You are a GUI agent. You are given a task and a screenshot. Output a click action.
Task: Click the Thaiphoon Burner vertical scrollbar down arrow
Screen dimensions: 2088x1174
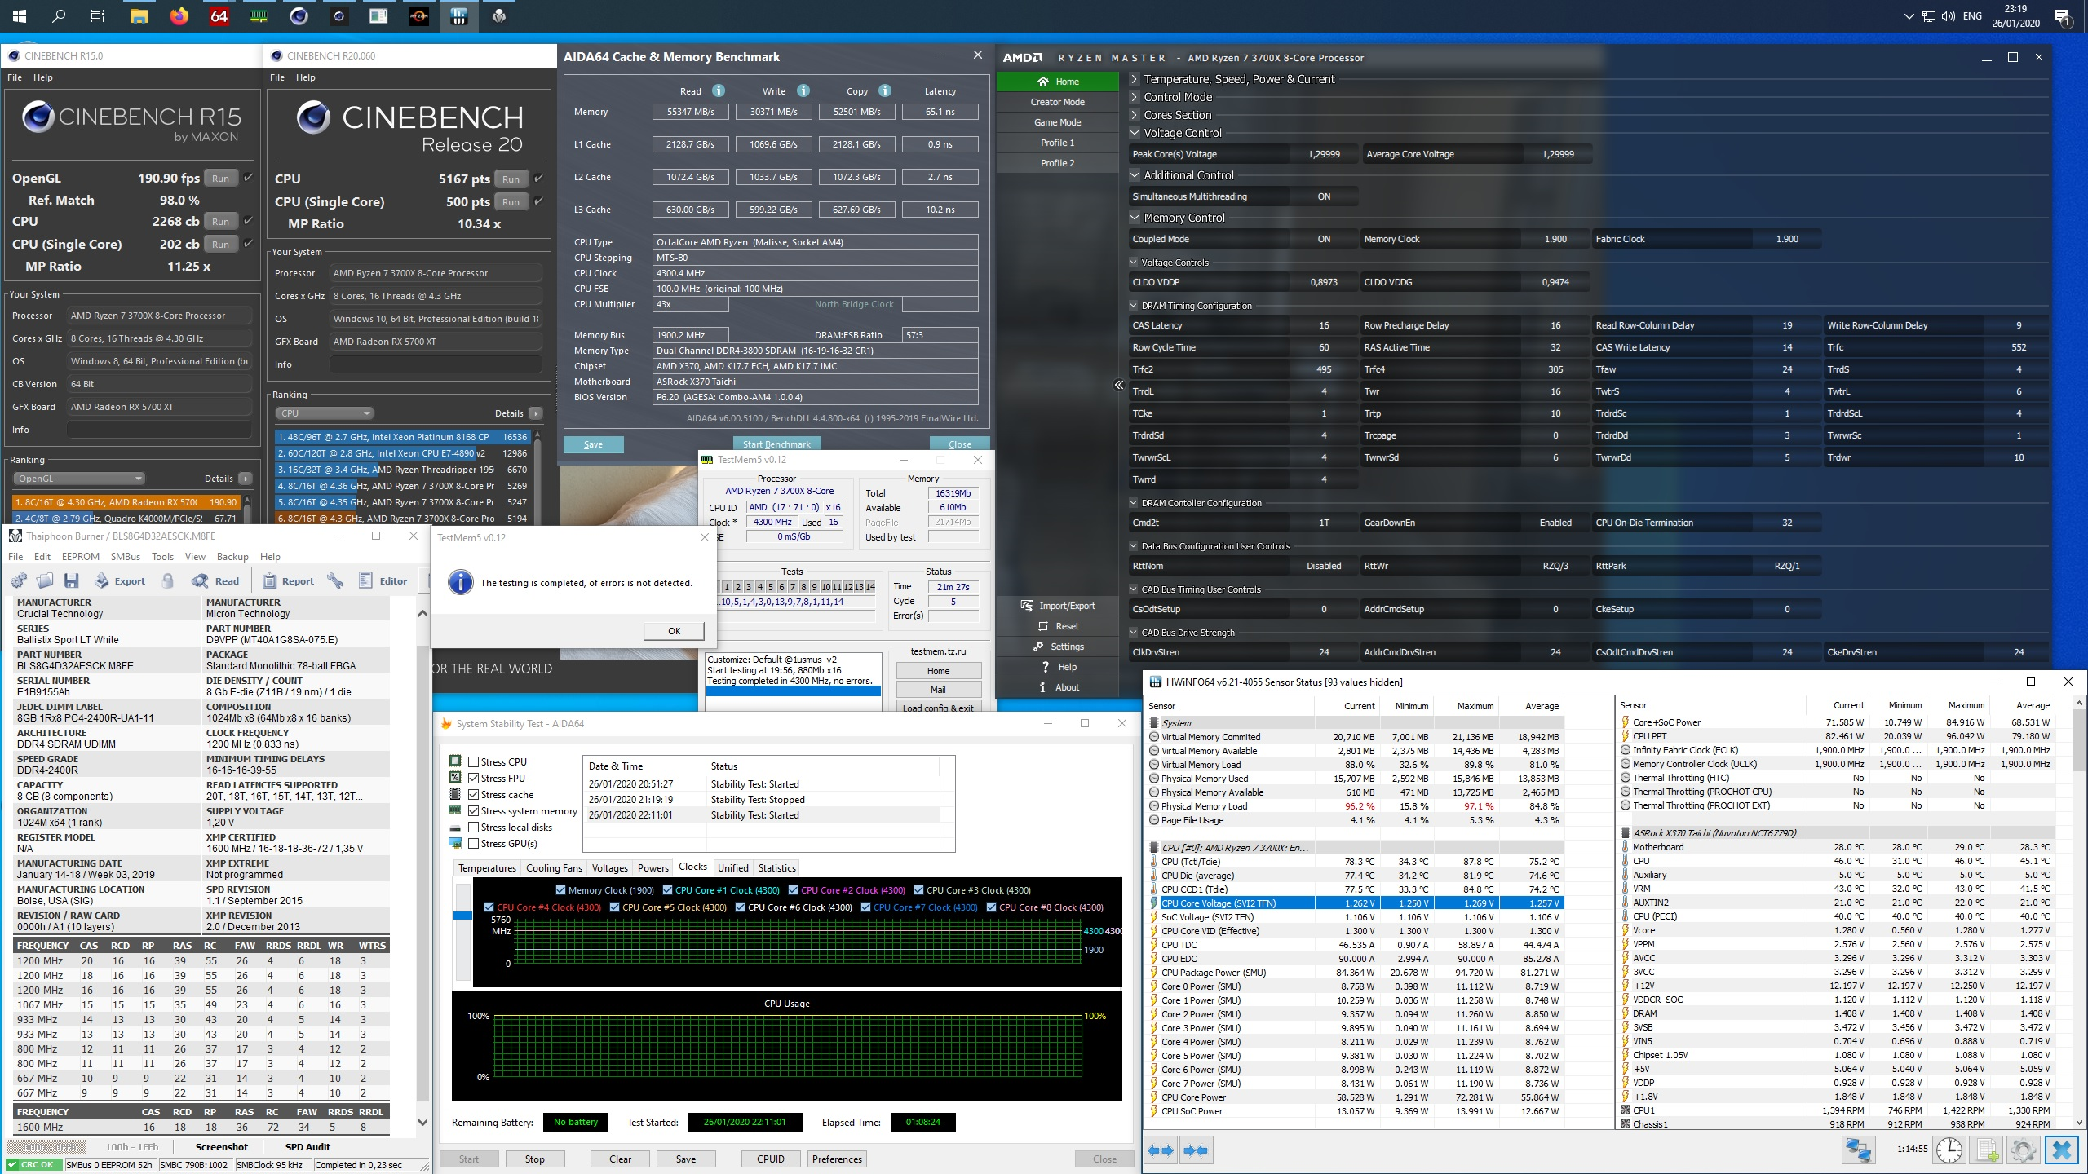(422, 1122)
